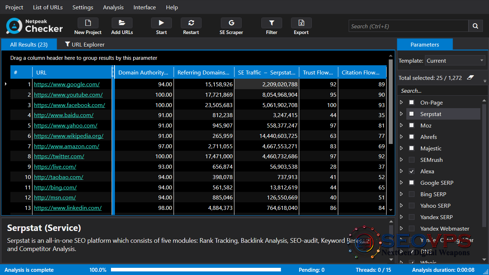
Task: Sort by the SE Traffic Serpstat header
Action: point(267,72)
